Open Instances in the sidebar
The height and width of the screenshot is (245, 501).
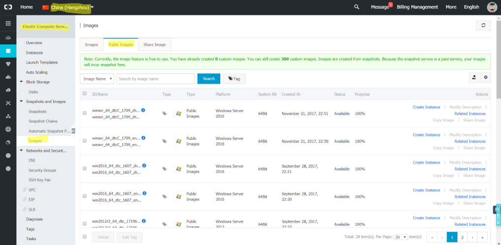point(34,53)
